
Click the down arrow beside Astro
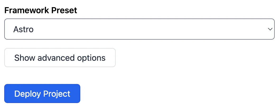(x=270, y=29)
